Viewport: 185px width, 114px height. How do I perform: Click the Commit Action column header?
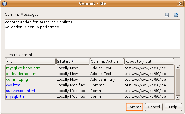pos(107,61)
